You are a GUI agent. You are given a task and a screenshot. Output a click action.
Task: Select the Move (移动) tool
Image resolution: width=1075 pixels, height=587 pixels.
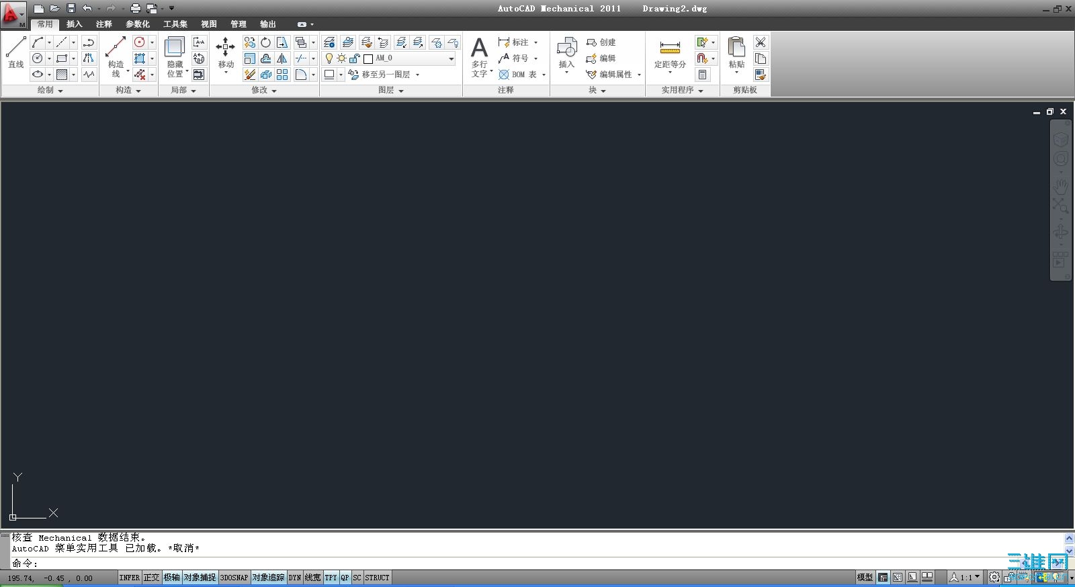click(226, 54)
